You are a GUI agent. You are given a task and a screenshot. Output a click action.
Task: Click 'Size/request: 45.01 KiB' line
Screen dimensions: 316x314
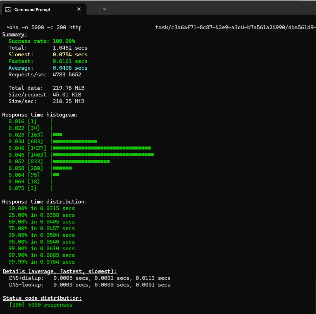click(45, 95)
